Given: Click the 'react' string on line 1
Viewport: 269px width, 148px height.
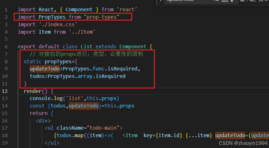Looking at the screenshot, I should pos(127,9).
